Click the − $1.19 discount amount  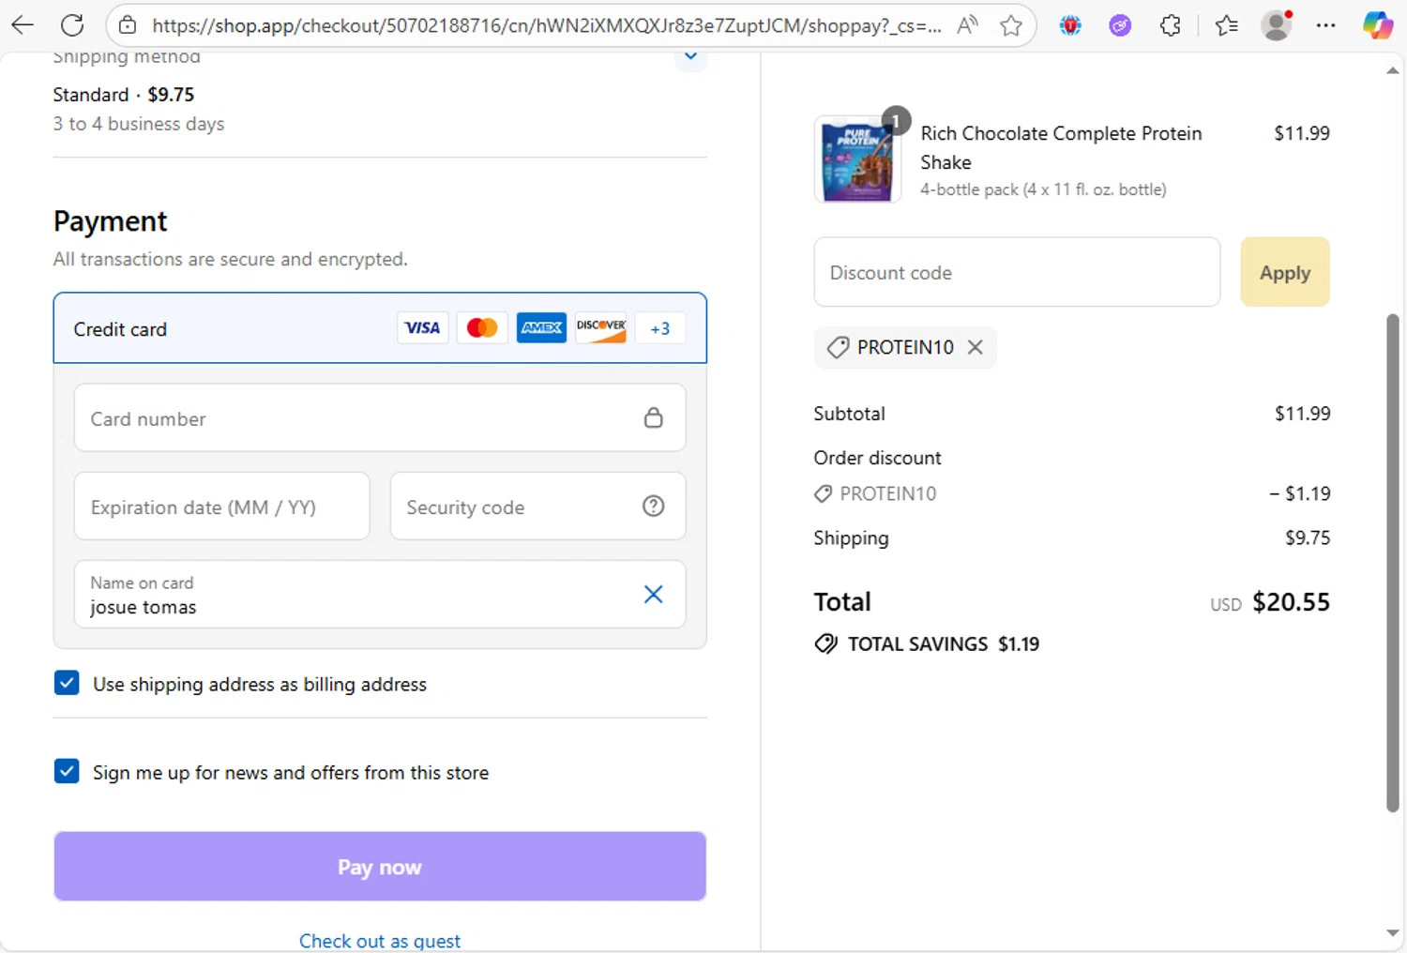(x=1300, y=493)
